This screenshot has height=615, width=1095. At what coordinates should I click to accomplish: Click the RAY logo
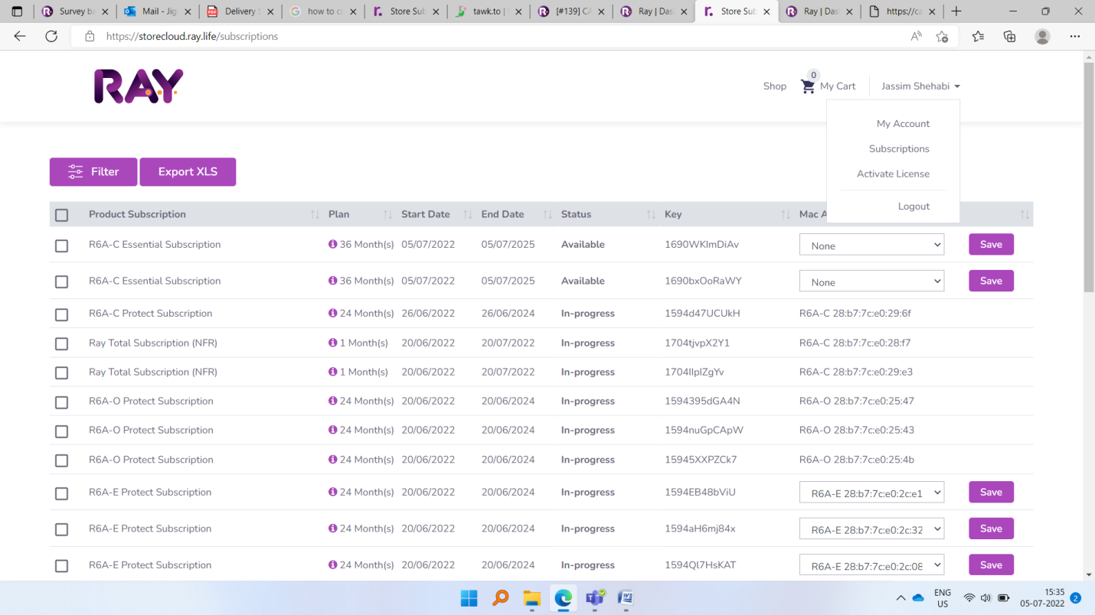[x=139, y=86]
